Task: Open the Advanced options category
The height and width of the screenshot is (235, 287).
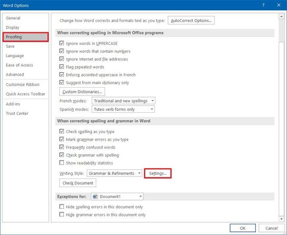Action: [26, 75]
